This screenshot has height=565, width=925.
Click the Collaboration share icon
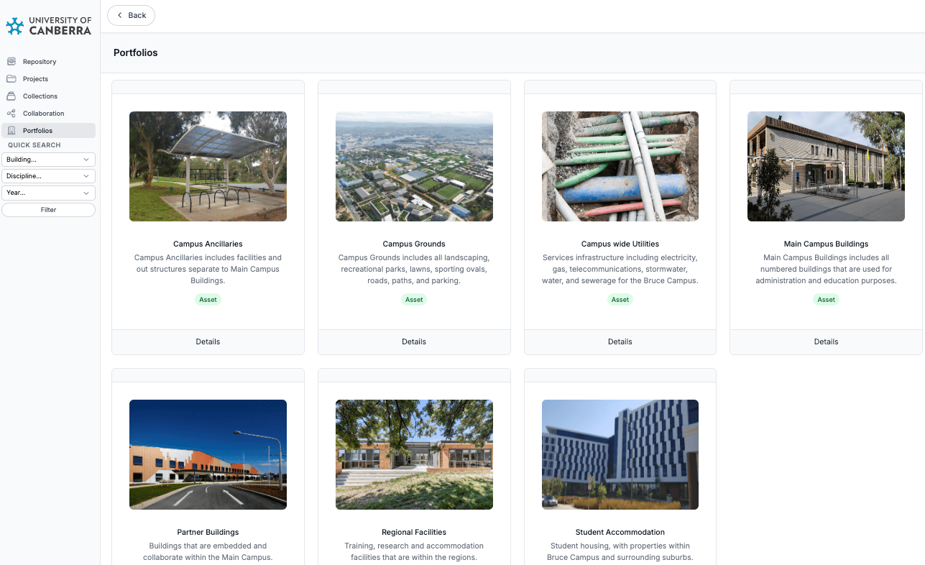point(11,114)
